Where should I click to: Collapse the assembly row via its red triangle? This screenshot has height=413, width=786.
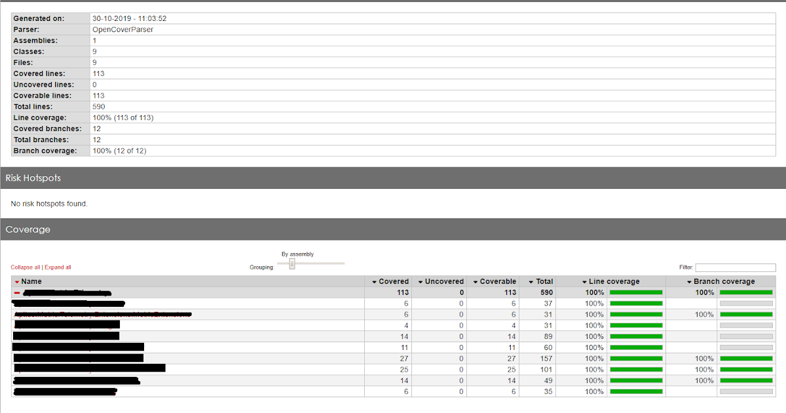[16, 292]
